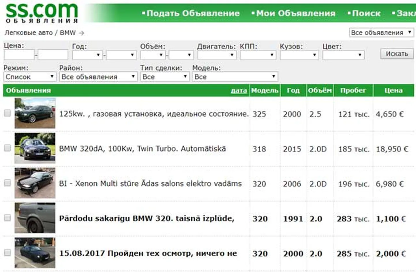The height and width of the screenshot is (272, 416).
Task: Click the mileage 185 тыс.
Action: tap(354, 149)
